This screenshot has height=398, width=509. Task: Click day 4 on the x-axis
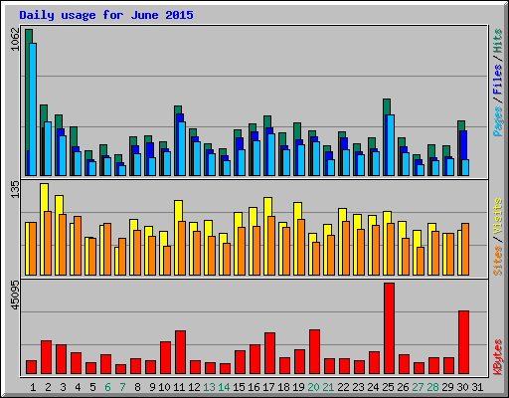tap(78, 387)
